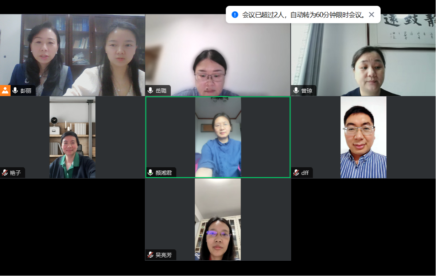Click 吴亮芳's muted microphone icon
Viewport: 436px width, 276px height.
[x=151, y=255]
